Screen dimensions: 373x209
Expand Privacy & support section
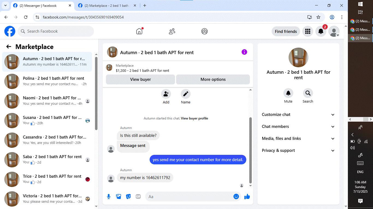click(x=298, y=150)
